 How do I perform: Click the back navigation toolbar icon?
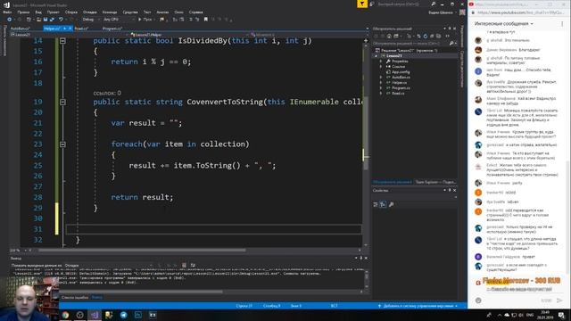tap(10, 20)
